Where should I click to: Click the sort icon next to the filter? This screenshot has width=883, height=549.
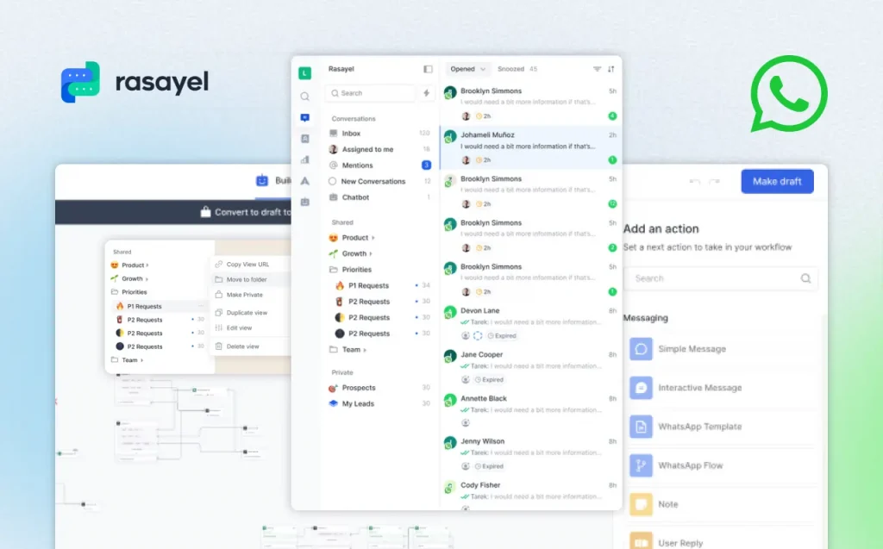[611, 69]
